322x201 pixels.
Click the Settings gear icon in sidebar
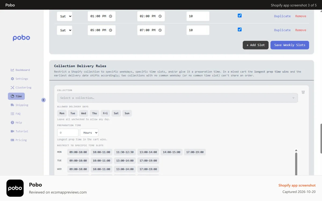click(12, 79)
